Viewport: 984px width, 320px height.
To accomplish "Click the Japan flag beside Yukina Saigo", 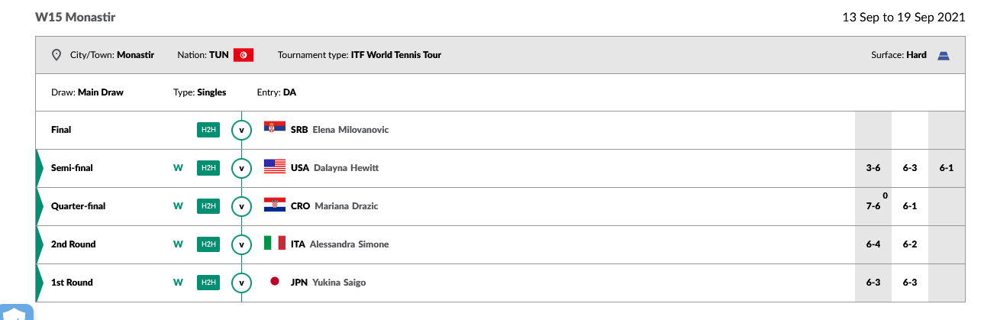I will point(275,282).
